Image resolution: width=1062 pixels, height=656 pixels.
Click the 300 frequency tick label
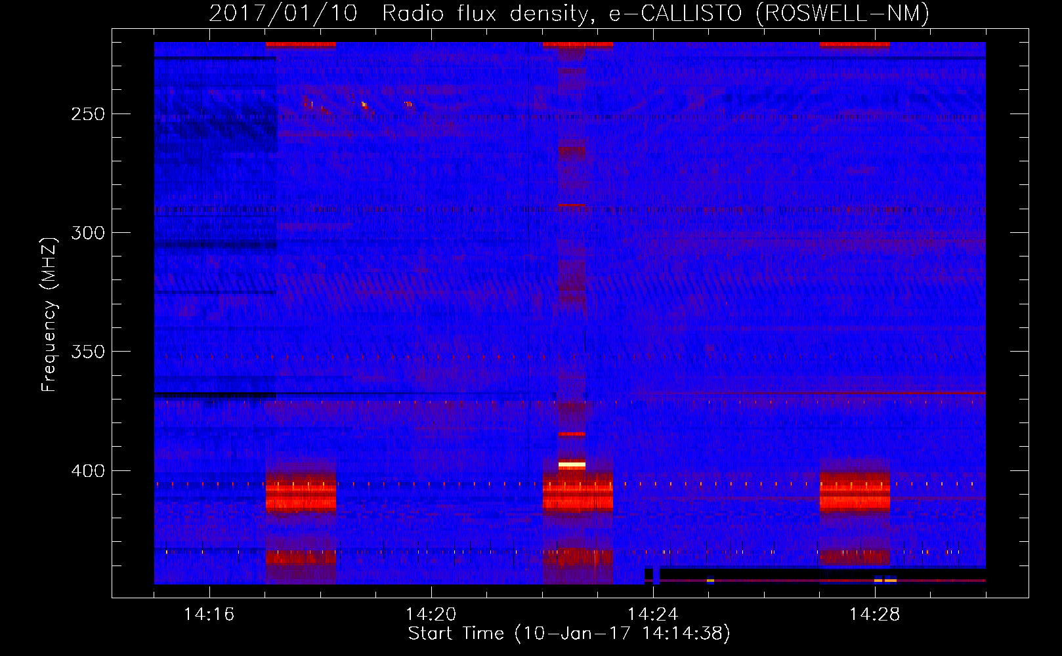88,233
